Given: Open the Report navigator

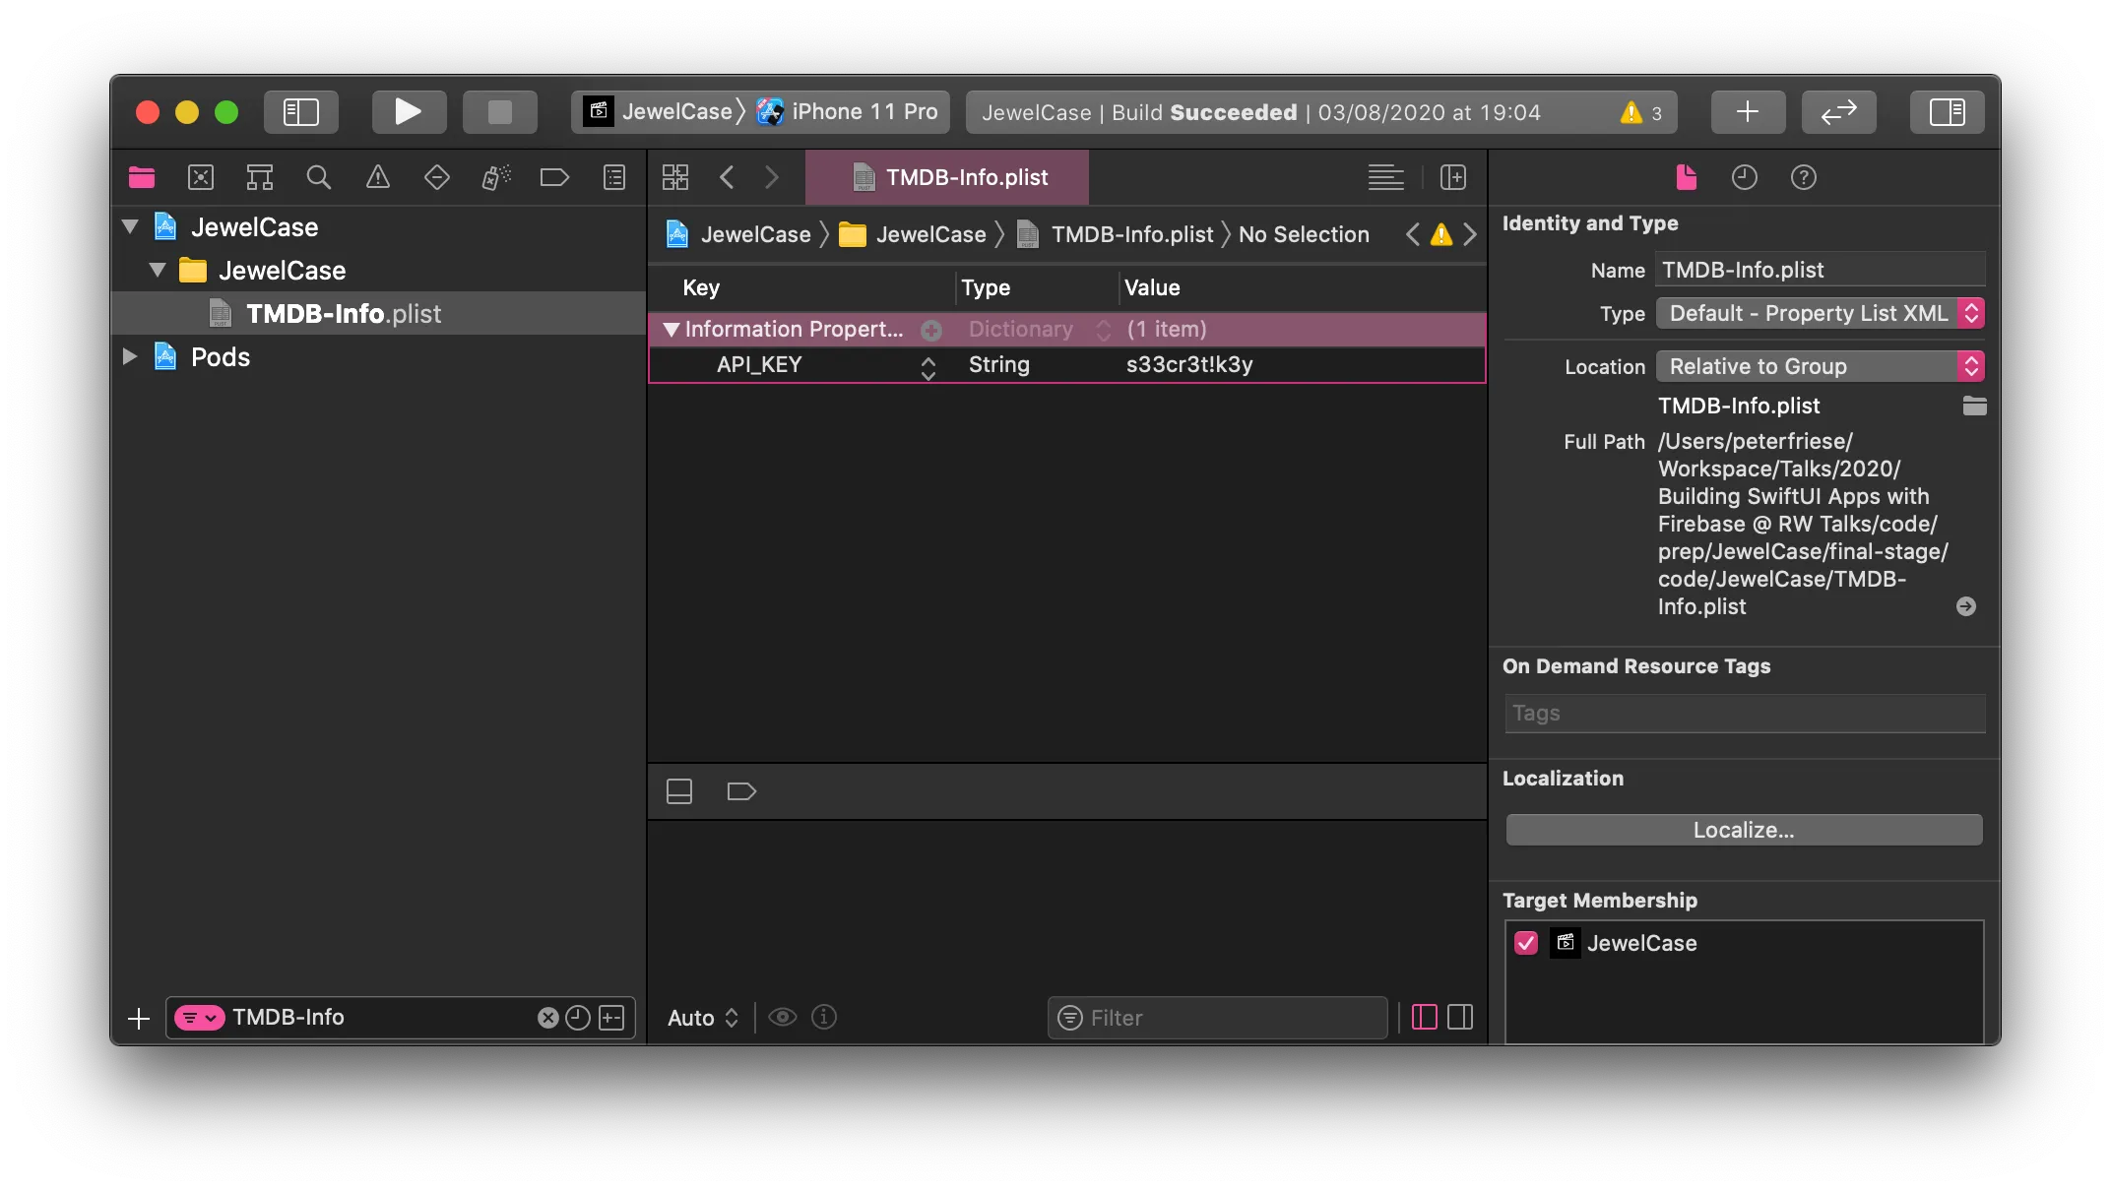Looking at the screenshot, I should pyautogui.click(x=612, y=177).
